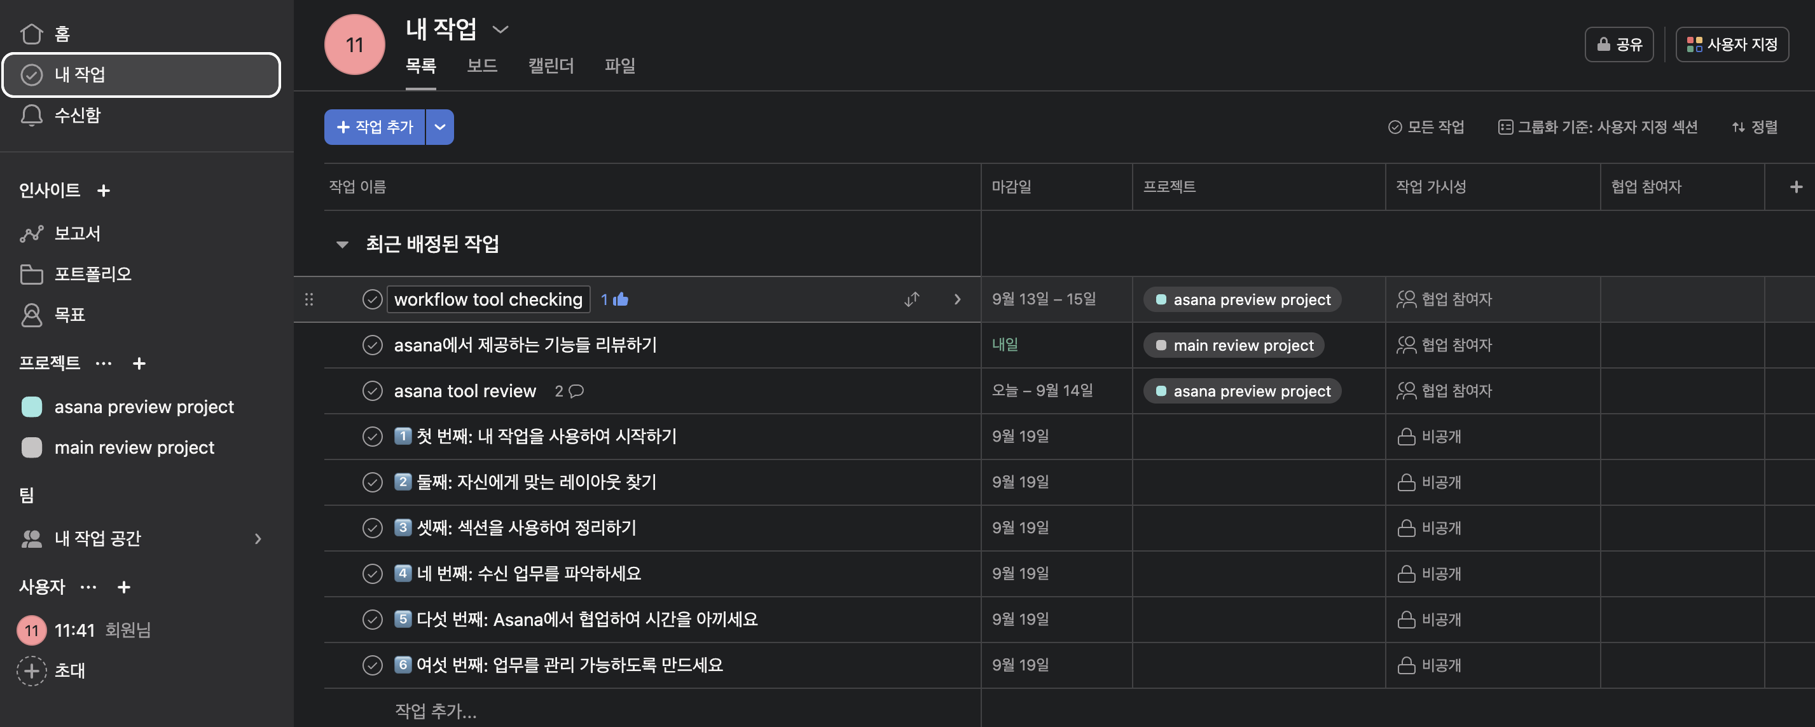Open main review project in sidebar
Screen dimensions: 1815x727
[x=134, y=447]
